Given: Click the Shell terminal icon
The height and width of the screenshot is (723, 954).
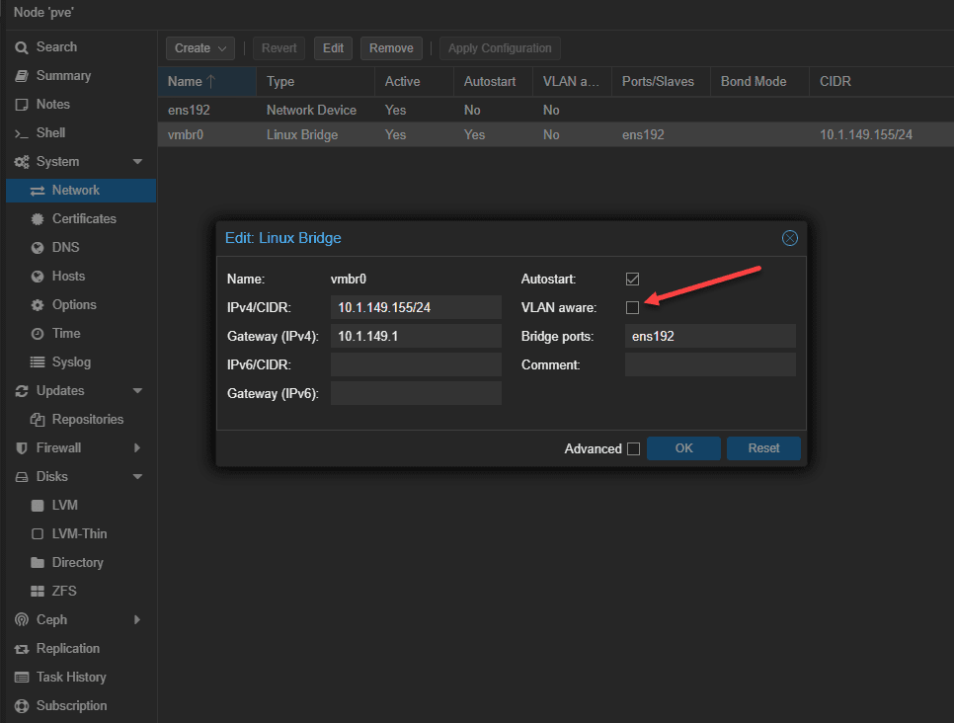Looking at the screenshot, I should pyautogui.click(x=22, y=133).
